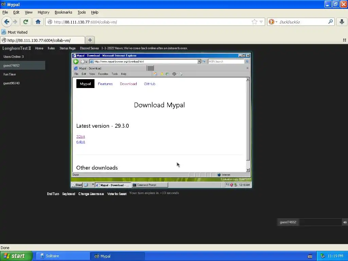The height and width of the screenshot is (261, 348).
Task: Open the Mypal downloads arrow button
Action: [x=342, y=22]
